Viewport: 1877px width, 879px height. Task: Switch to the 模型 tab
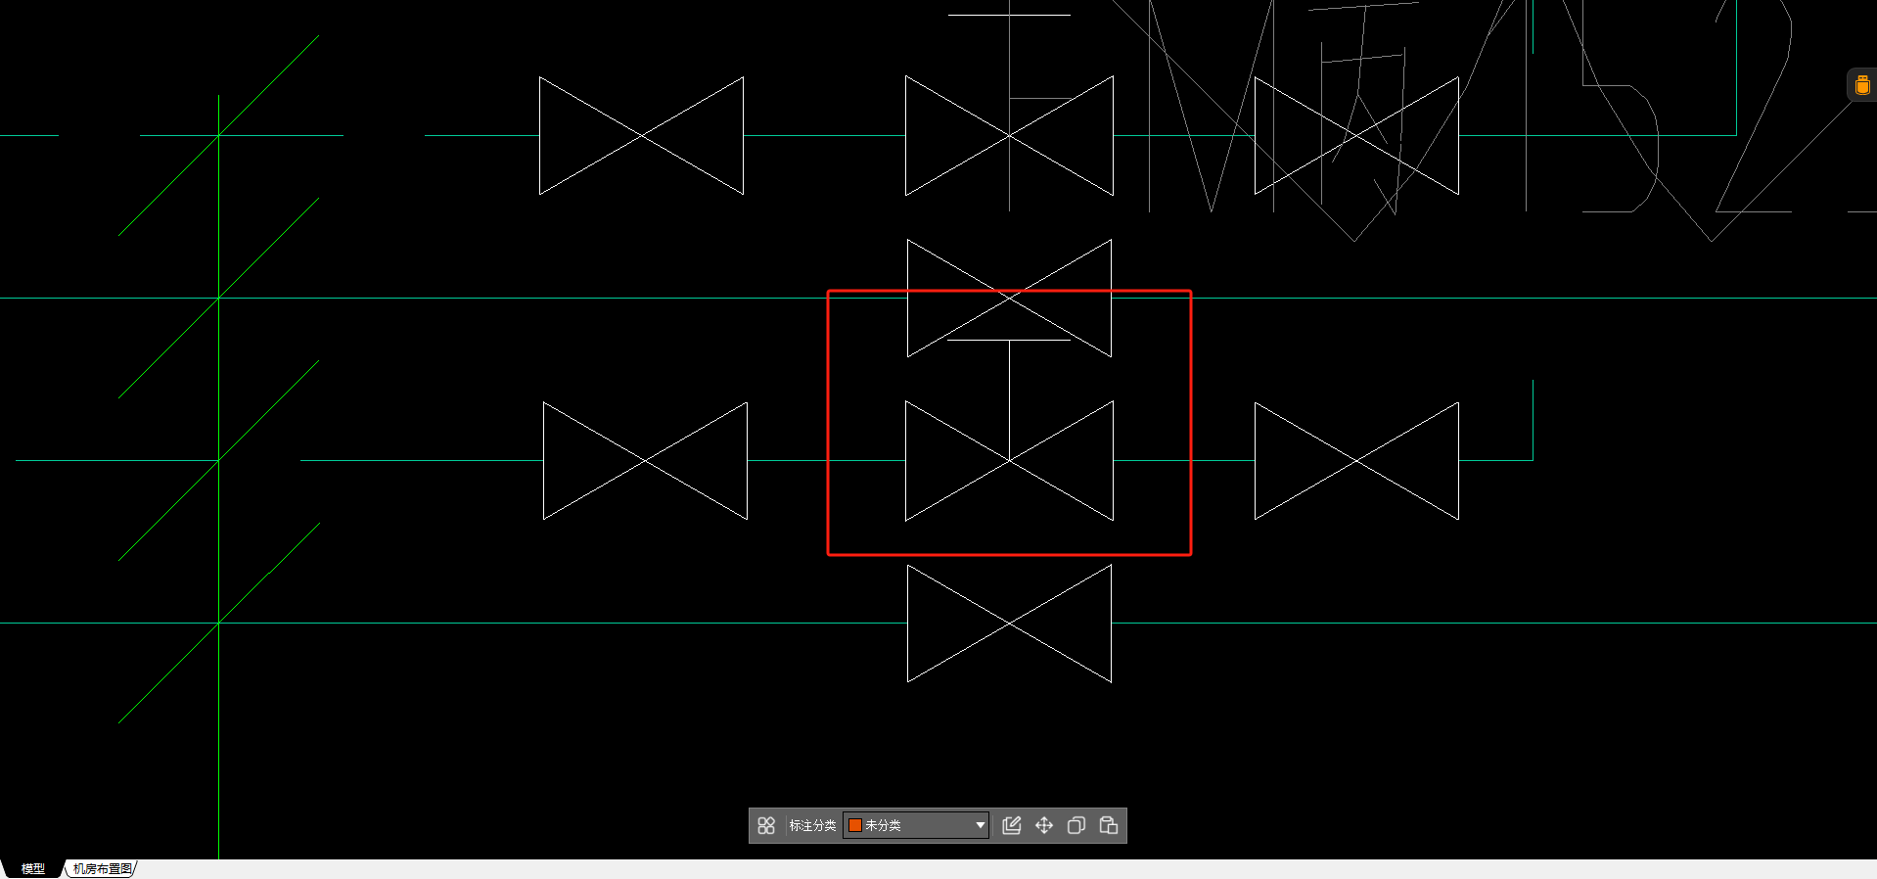pyautogui.click(x=33, y=869)
